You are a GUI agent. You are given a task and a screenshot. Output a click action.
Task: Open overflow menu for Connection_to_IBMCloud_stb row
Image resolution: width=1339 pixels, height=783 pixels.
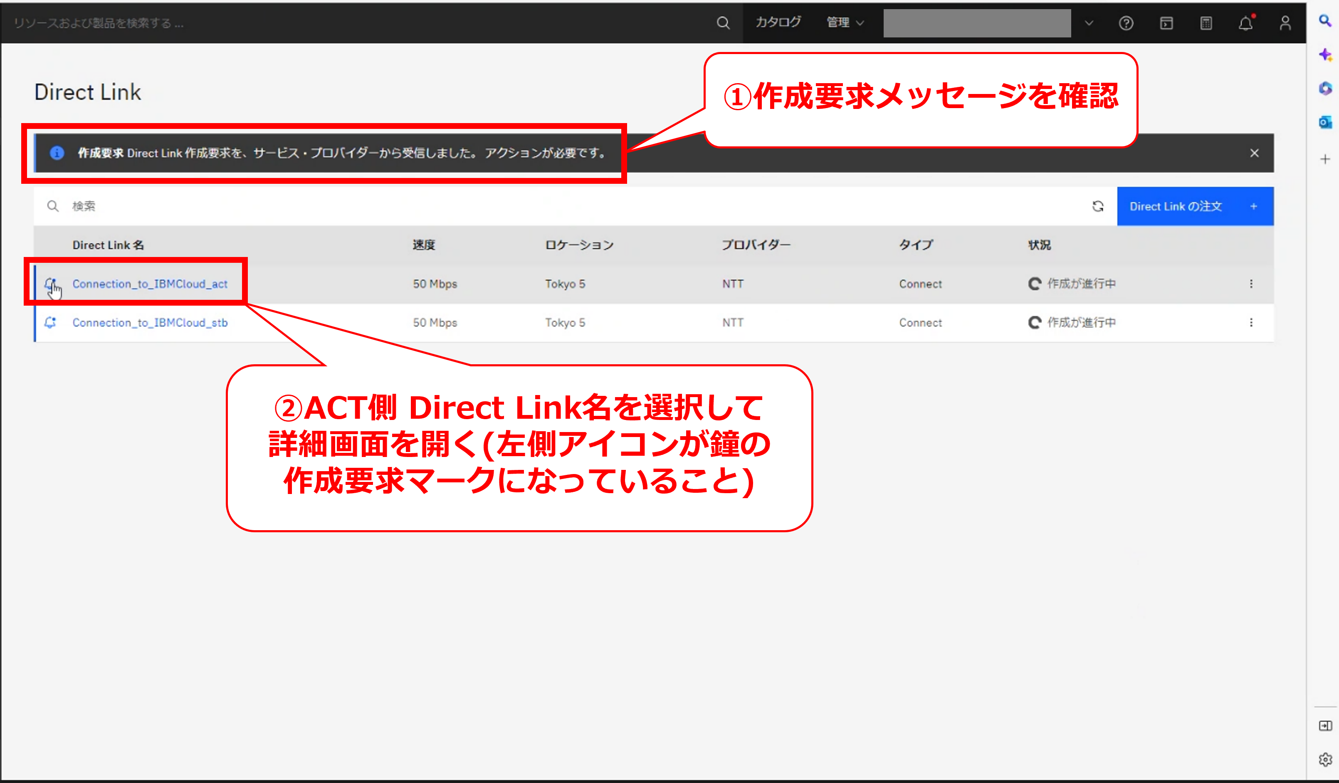pyautogui.click(x=1251, y=322)
